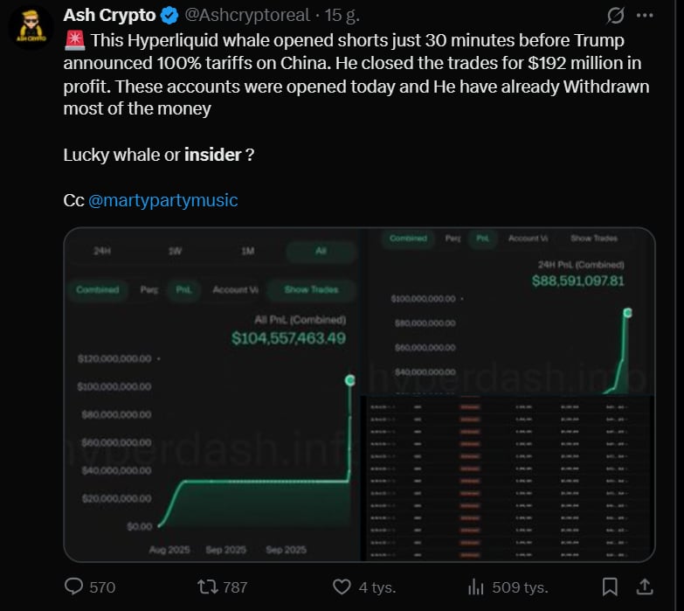
Task: Share the post using the upload arrow icon
Action: (x=645, y=587)
